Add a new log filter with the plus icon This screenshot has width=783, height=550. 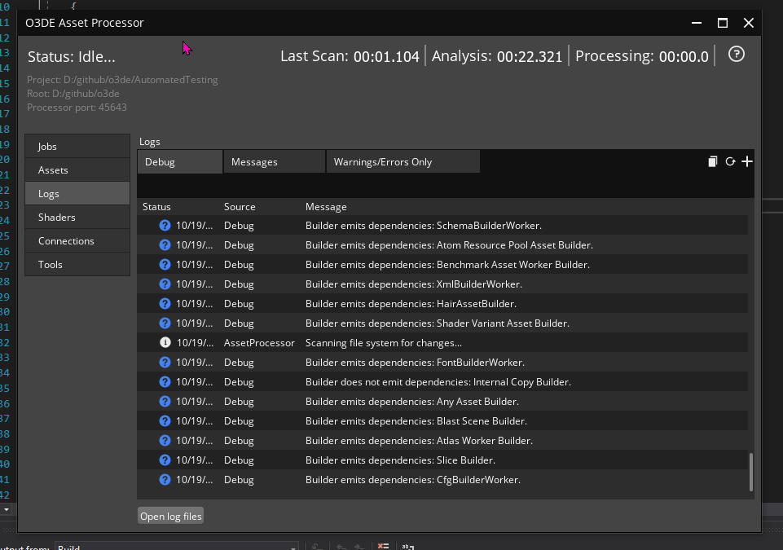coord(747,161)
